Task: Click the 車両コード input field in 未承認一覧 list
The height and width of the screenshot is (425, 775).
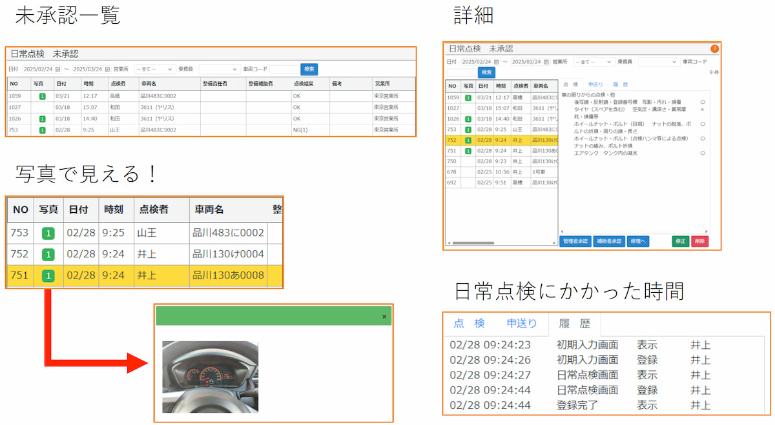Action: (283, 69)
